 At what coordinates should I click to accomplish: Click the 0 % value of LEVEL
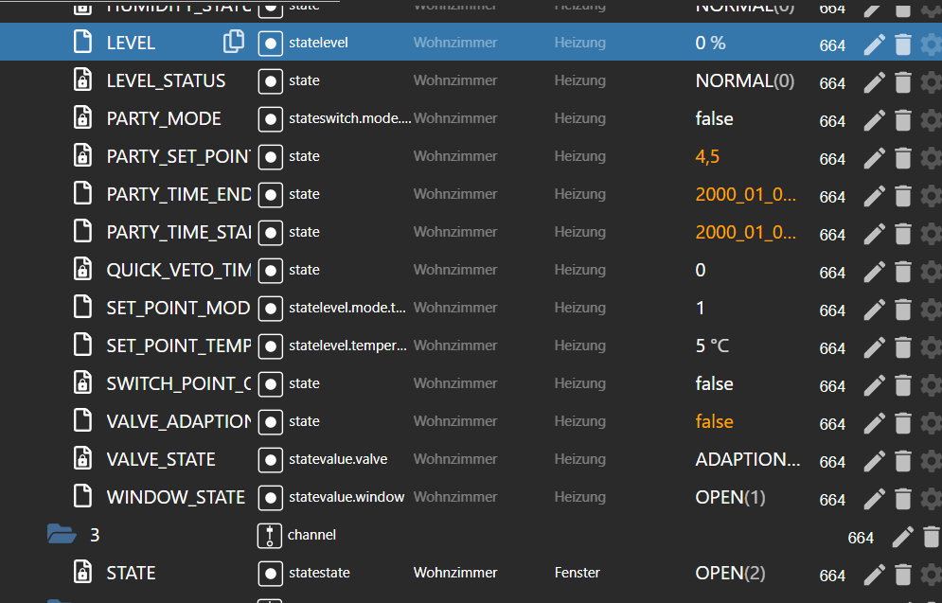(710, 43)
